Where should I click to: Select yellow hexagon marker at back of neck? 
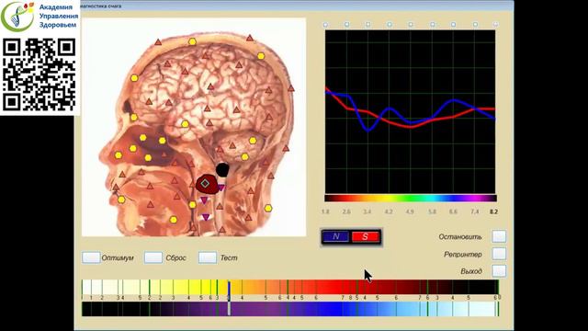tap(268, 208)
